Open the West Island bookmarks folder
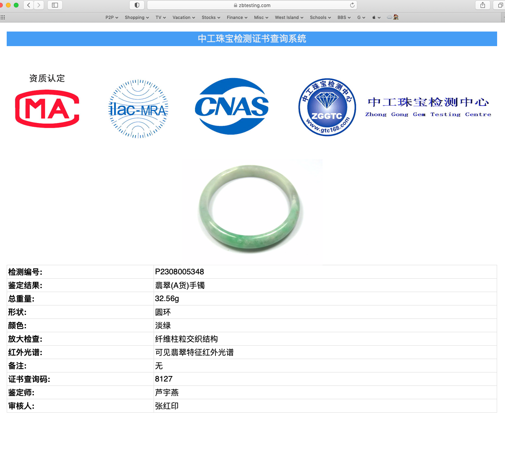The image size is (505, 456). pos(289,17)
